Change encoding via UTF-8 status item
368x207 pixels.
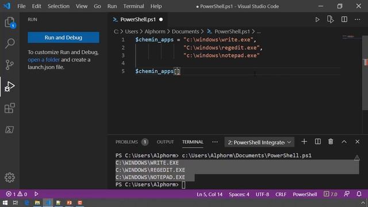pyautogui.click(x=262, y=194)
